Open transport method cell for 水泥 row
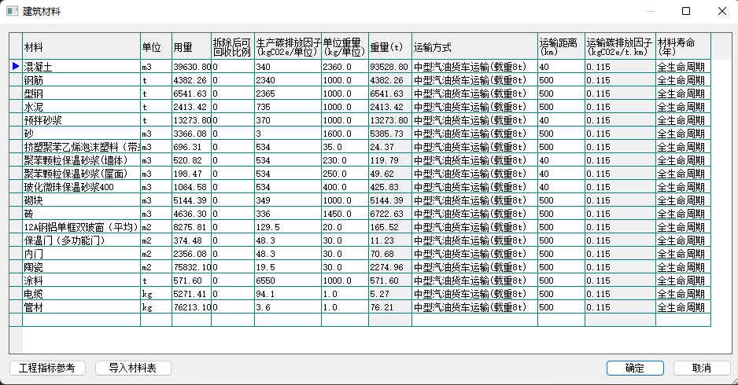This screenshot has height=385, width=738. 474,107
